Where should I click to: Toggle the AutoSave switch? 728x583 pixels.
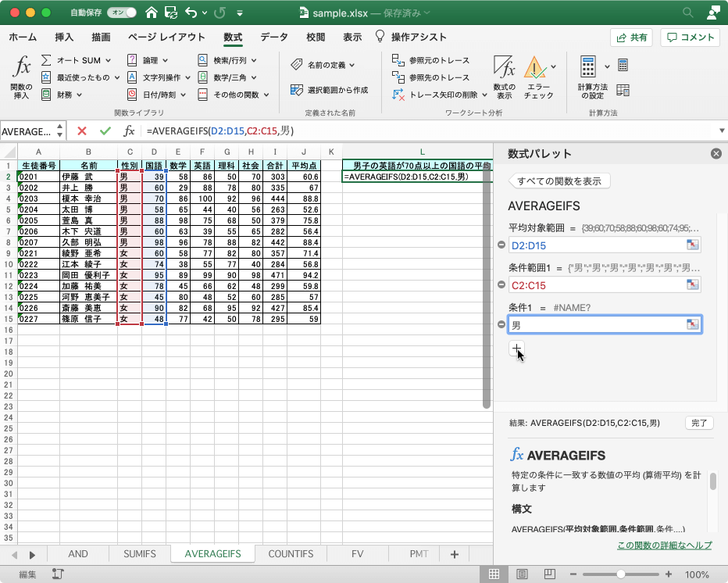tap(122, 13)
